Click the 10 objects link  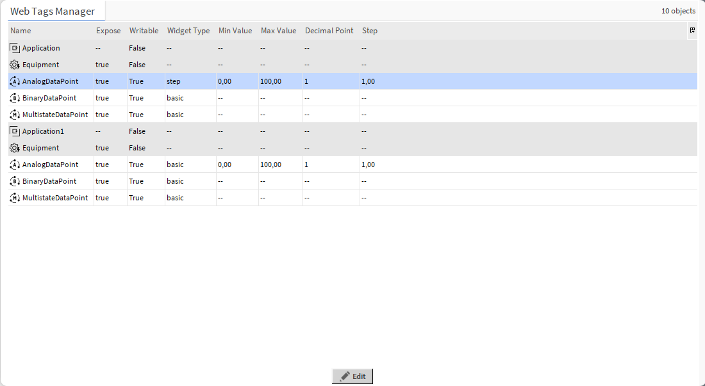pos(677,10)
